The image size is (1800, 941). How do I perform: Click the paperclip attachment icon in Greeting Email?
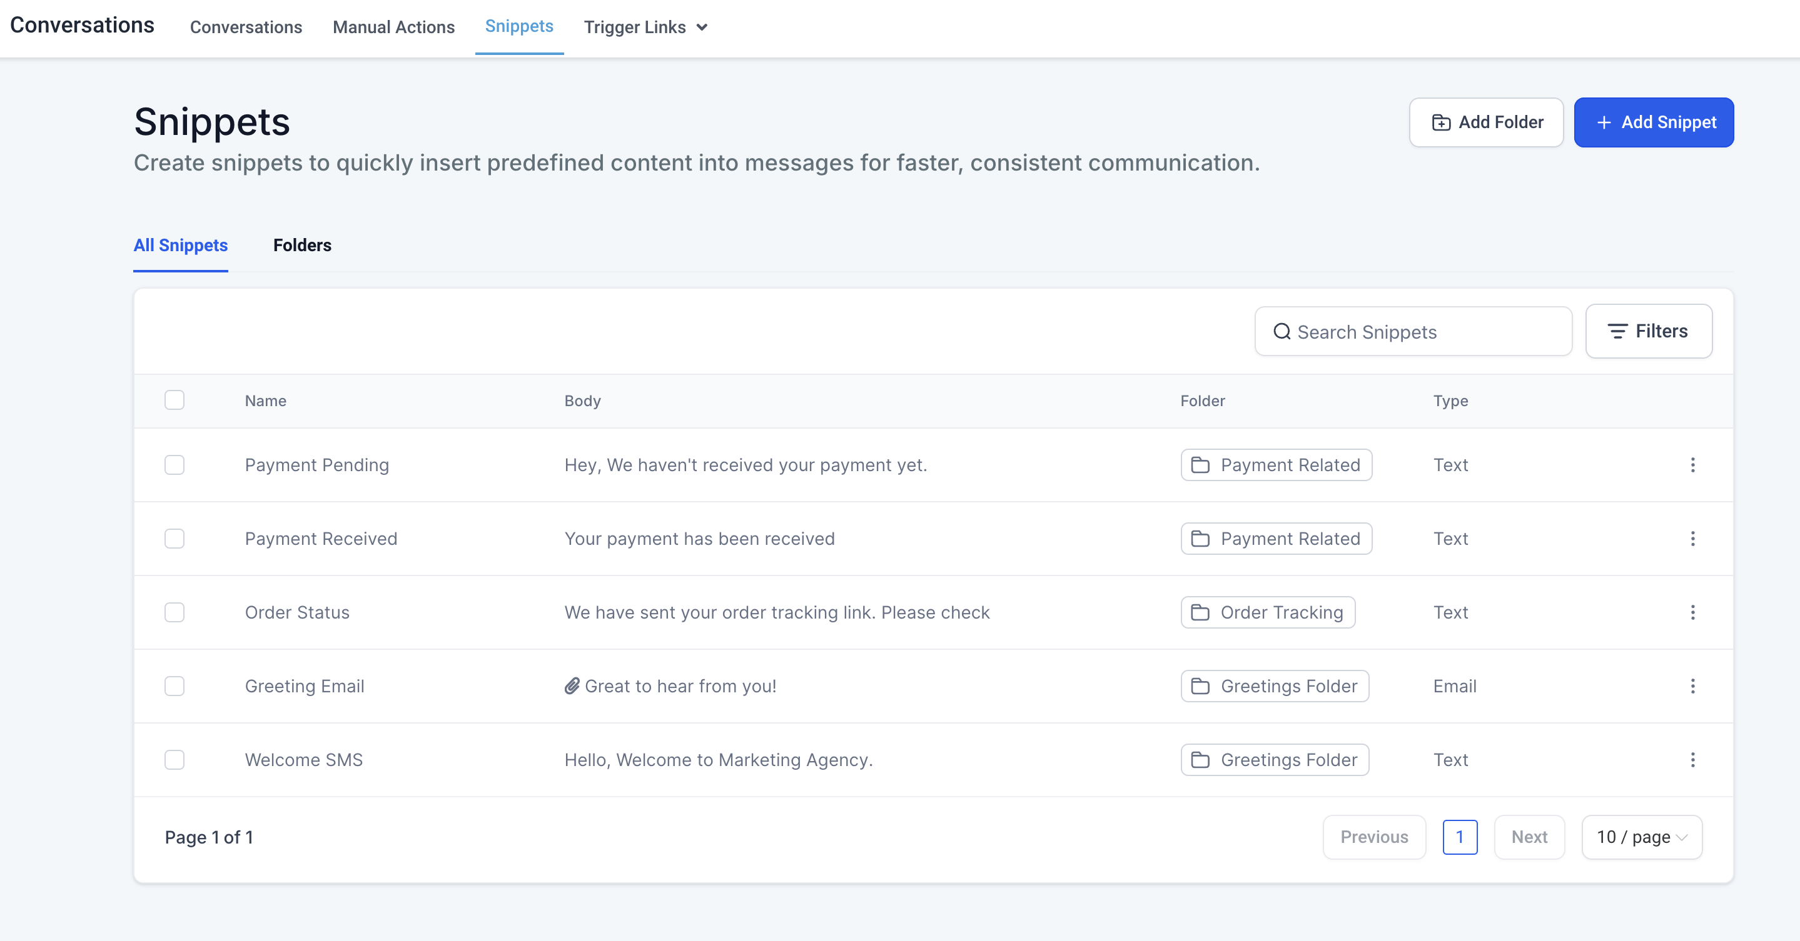(x=572, y=685)
